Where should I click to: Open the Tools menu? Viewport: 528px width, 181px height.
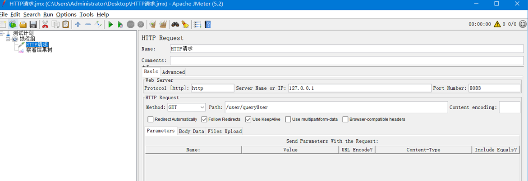click(x=87, y=14)
